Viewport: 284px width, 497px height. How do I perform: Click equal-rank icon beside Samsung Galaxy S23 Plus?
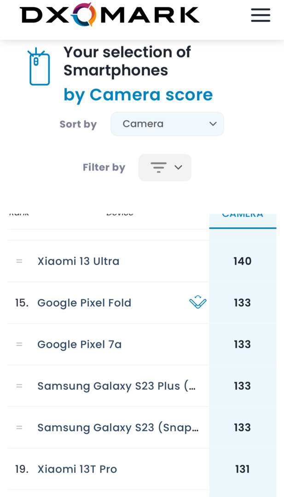19,386
